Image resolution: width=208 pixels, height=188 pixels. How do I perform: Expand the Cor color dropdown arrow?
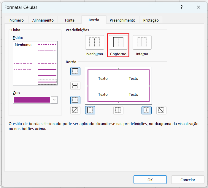point(54,100)
